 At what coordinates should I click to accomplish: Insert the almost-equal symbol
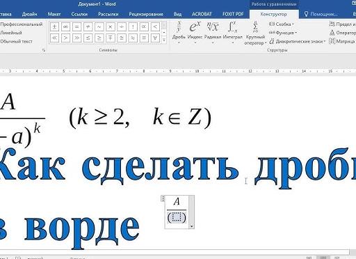[x=133, y=38]
